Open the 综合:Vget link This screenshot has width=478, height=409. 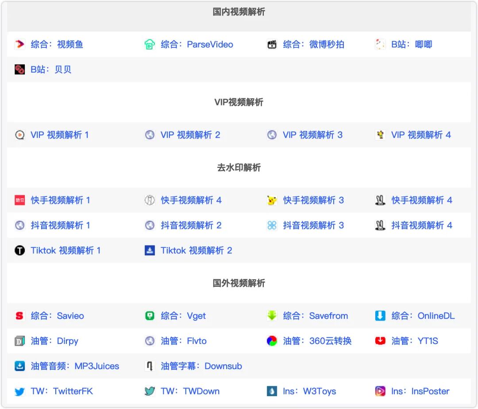click(183, 316)
